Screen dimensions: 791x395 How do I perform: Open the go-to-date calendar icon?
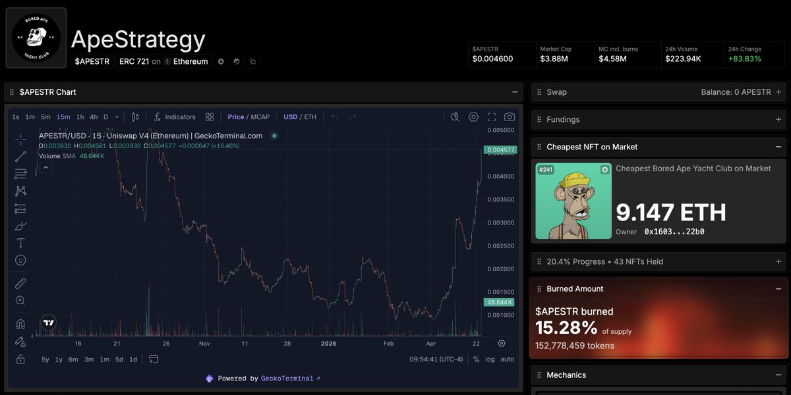(153, 359)
